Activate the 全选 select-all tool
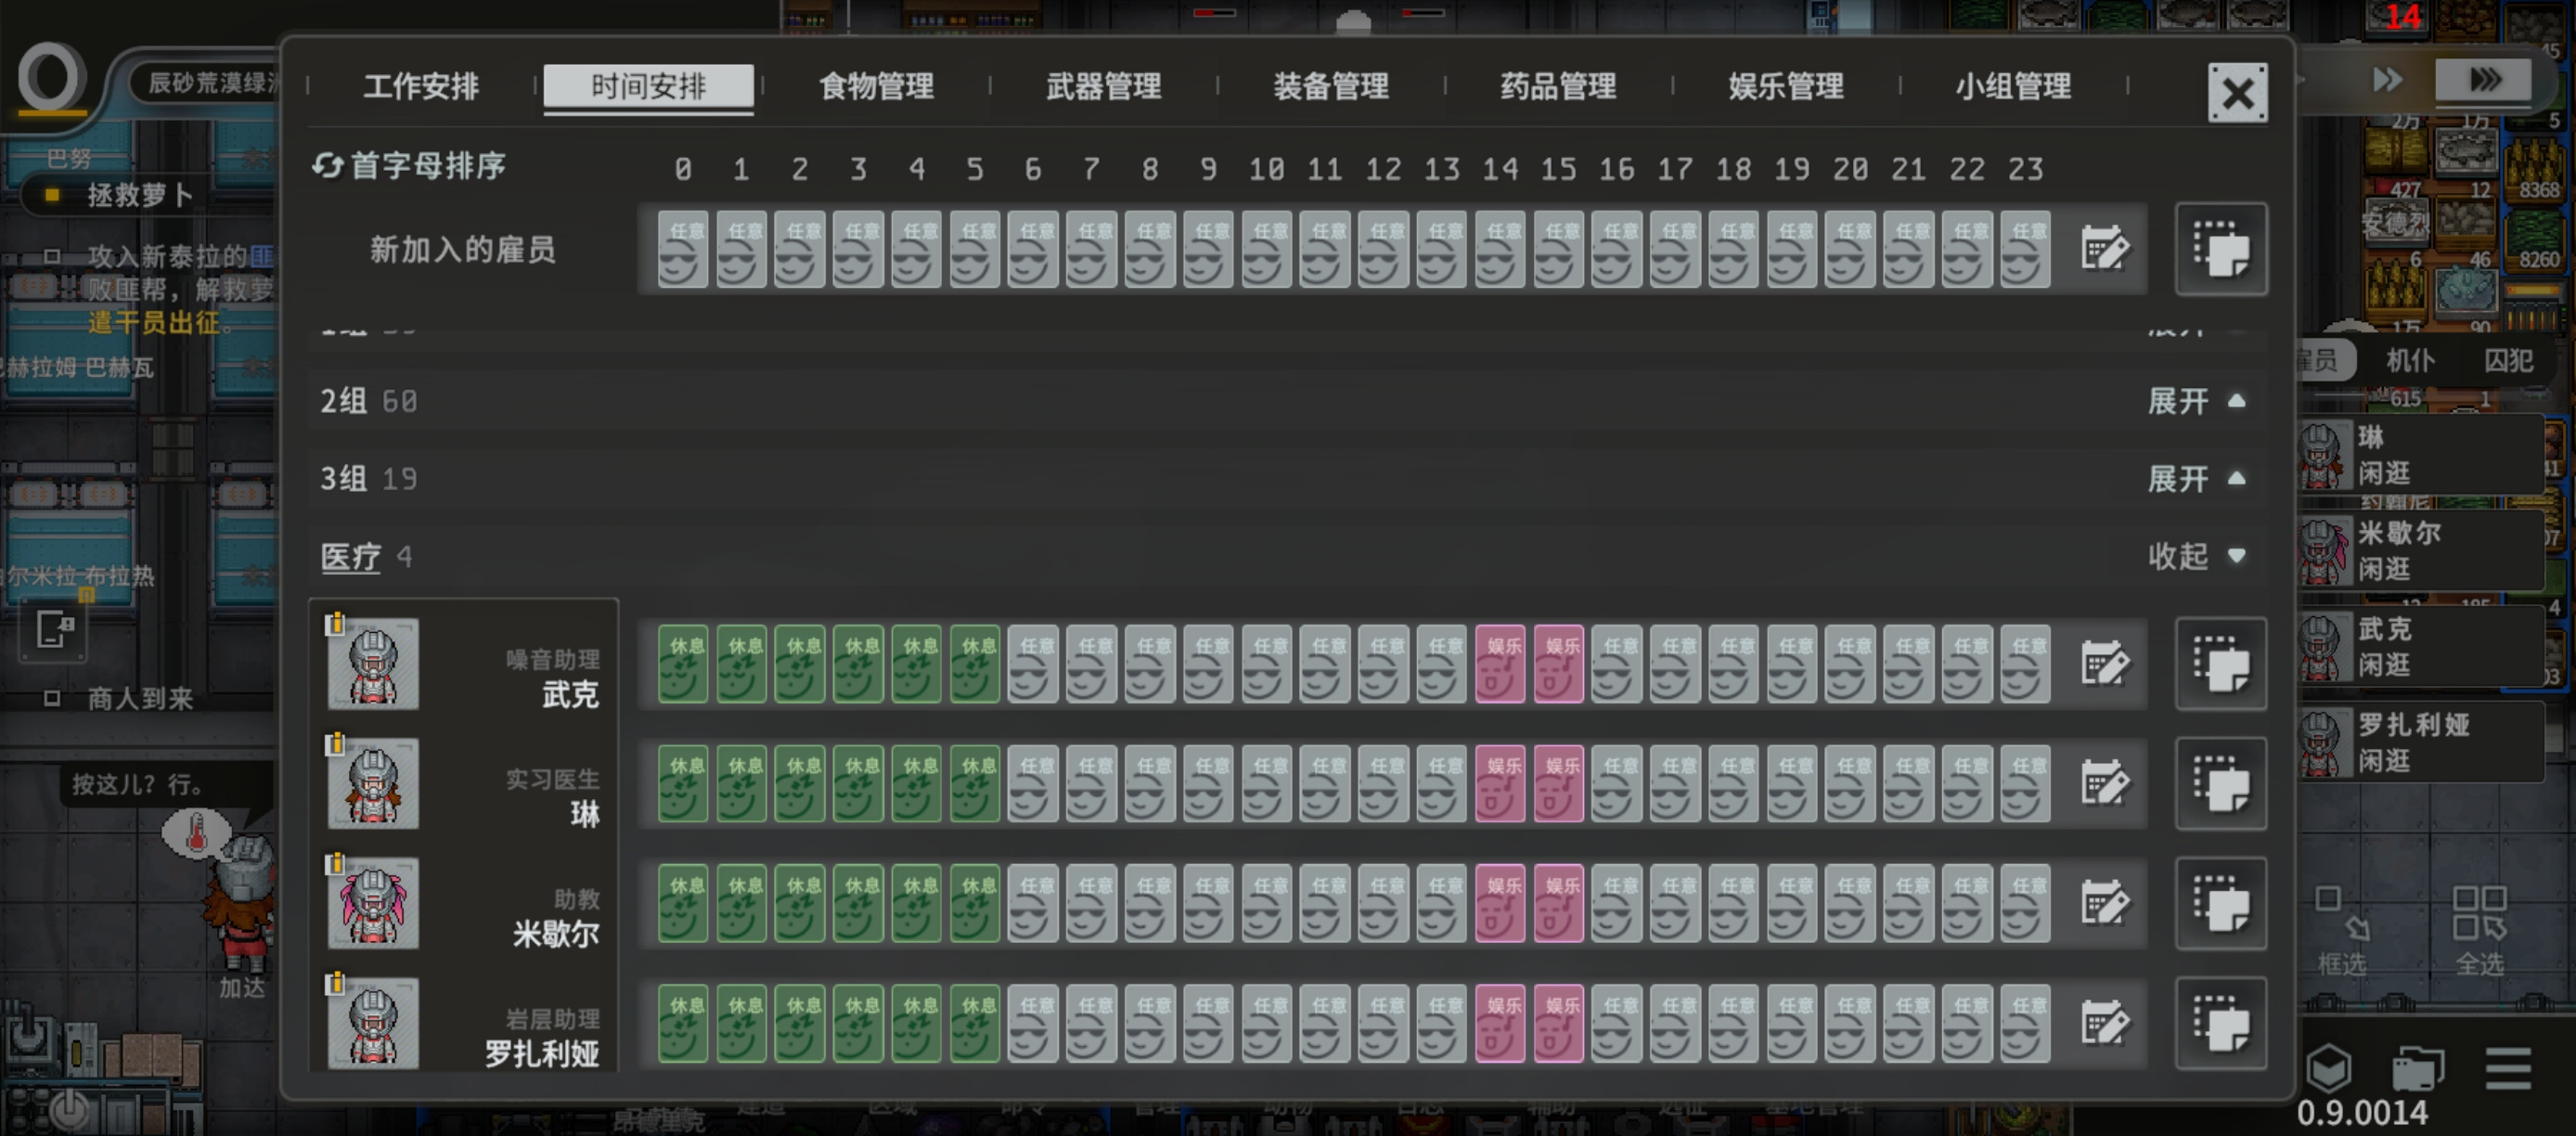The image size is (2576, 1136). tap(2479, 930)
